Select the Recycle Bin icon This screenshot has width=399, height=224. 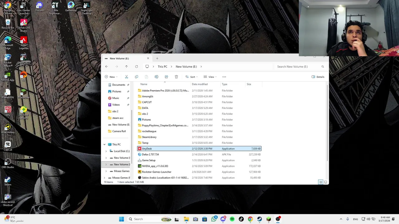(x=8, y=24)
